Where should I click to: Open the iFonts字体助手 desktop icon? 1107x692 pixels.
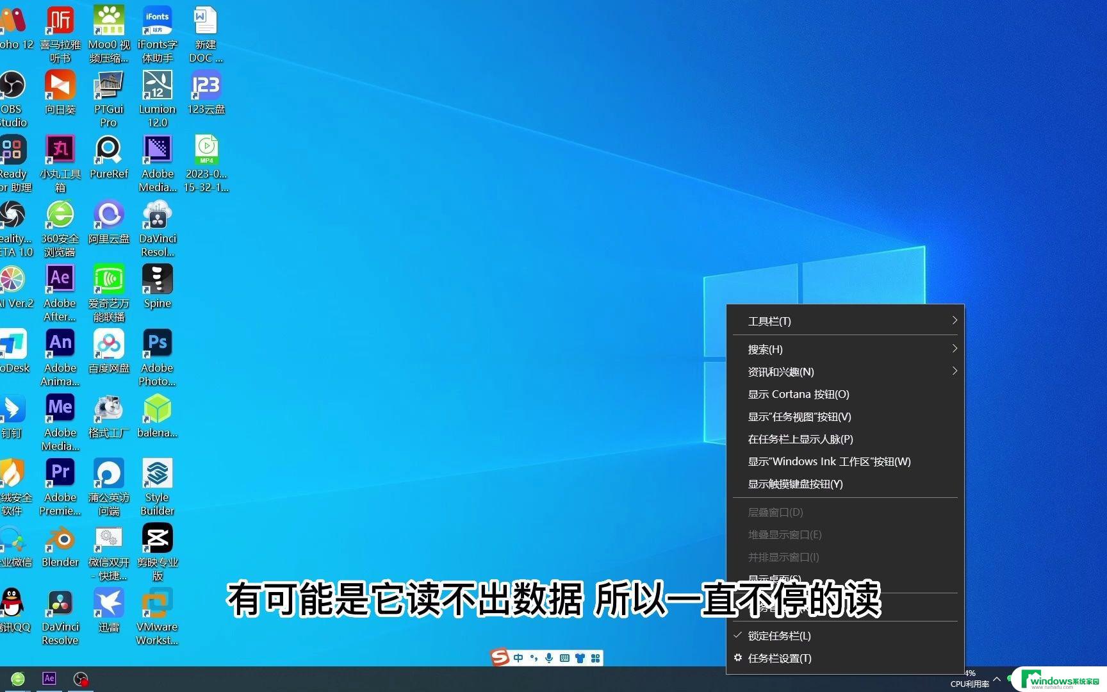pos(158,35)
